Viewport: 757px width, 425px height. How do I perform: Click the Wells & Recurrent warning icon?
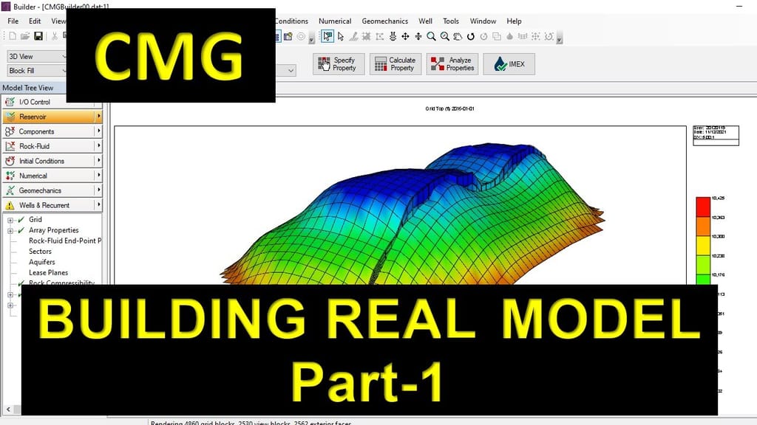(10, 205)
